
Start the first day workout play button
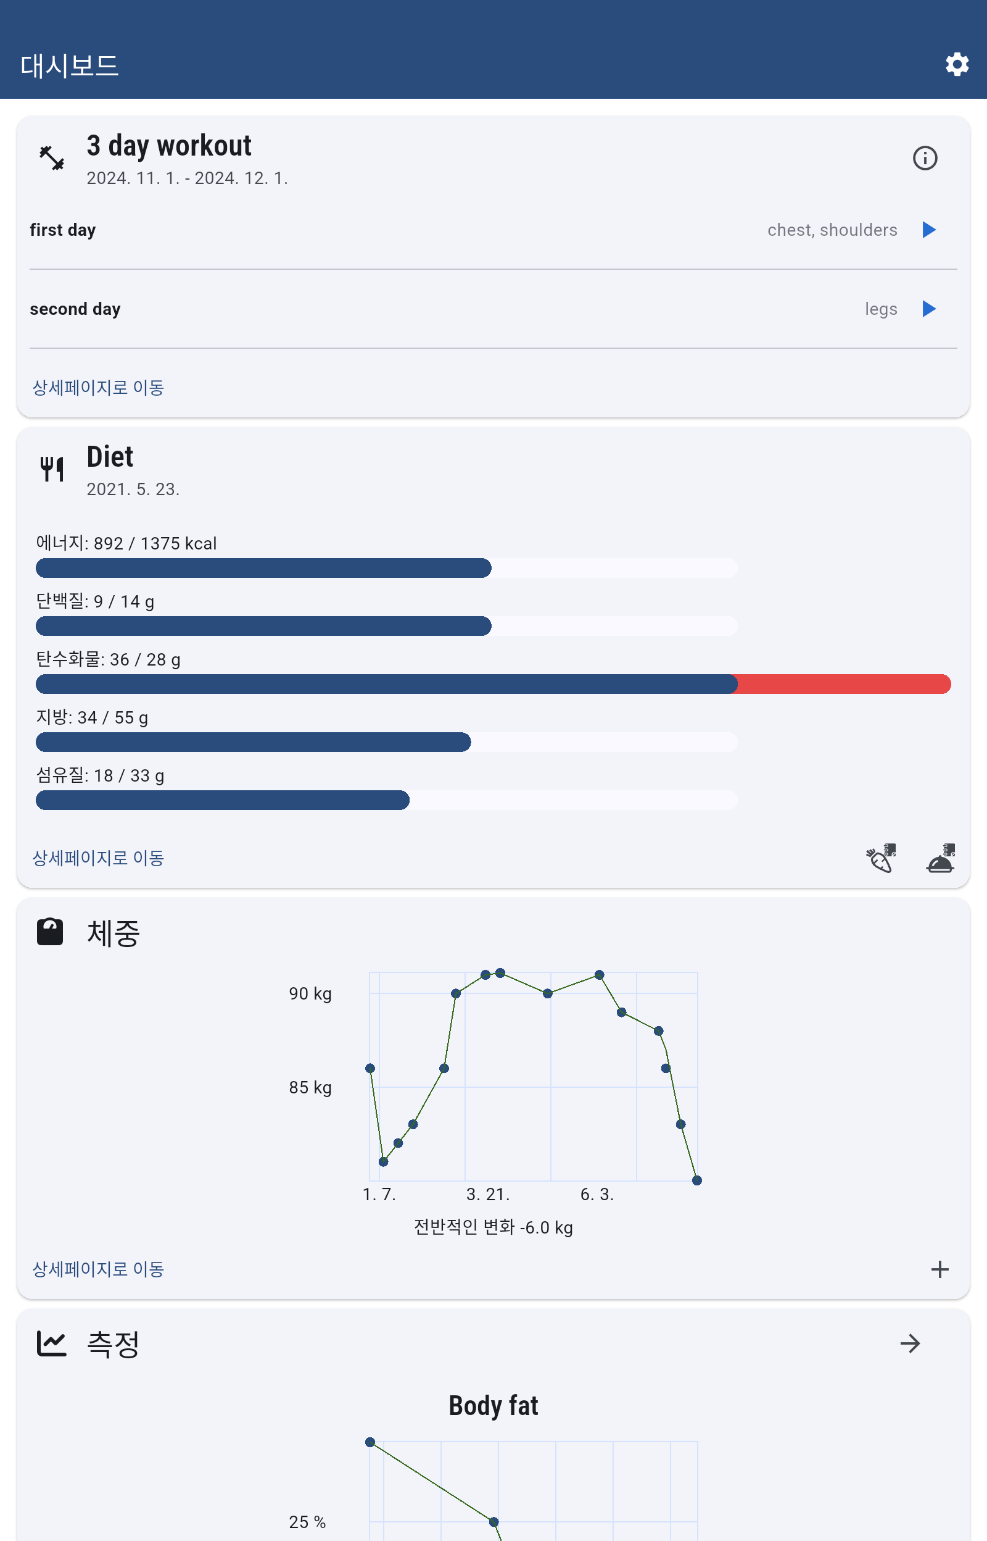click(x=928, y=230)
